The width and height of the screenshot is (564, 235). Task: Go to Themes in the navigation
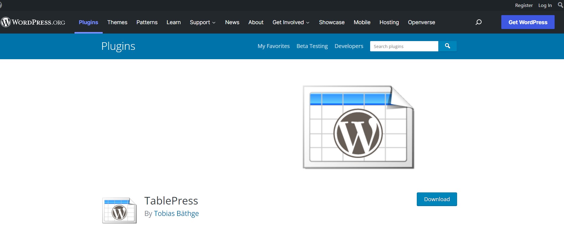[117, 22]
